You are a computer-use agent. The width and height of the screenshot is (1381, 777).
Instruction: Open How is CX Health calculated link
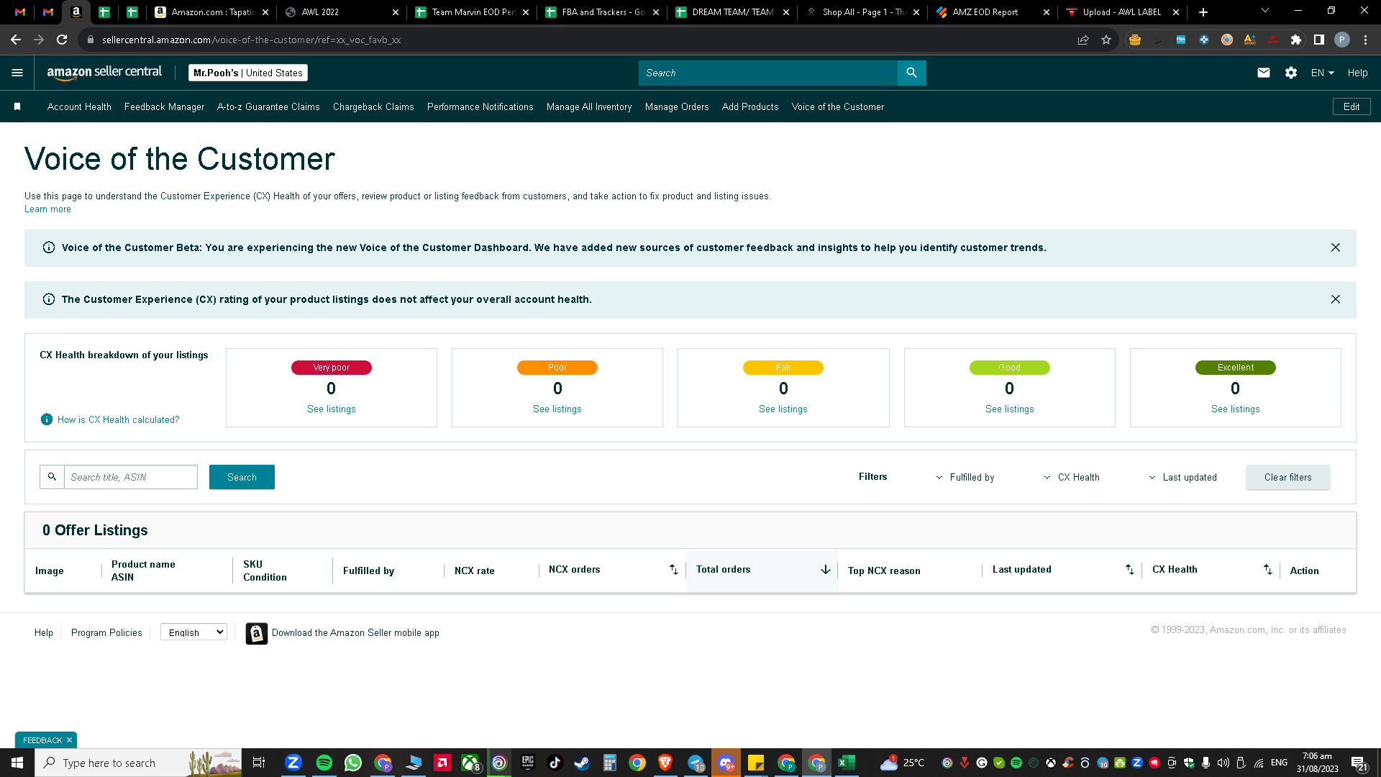click(x=119, y=419)
